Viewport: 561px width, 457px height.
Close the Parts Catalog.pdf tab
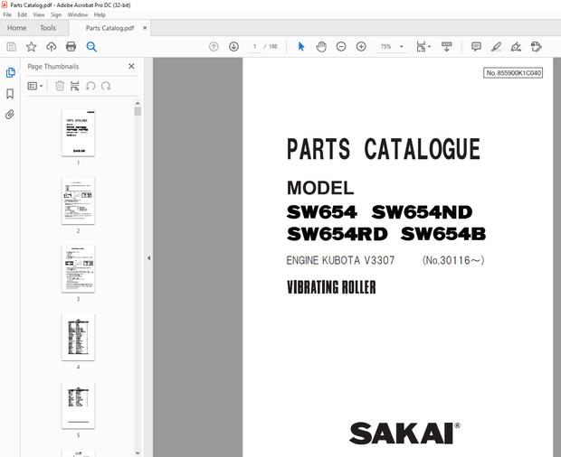(x=145, y=28)
